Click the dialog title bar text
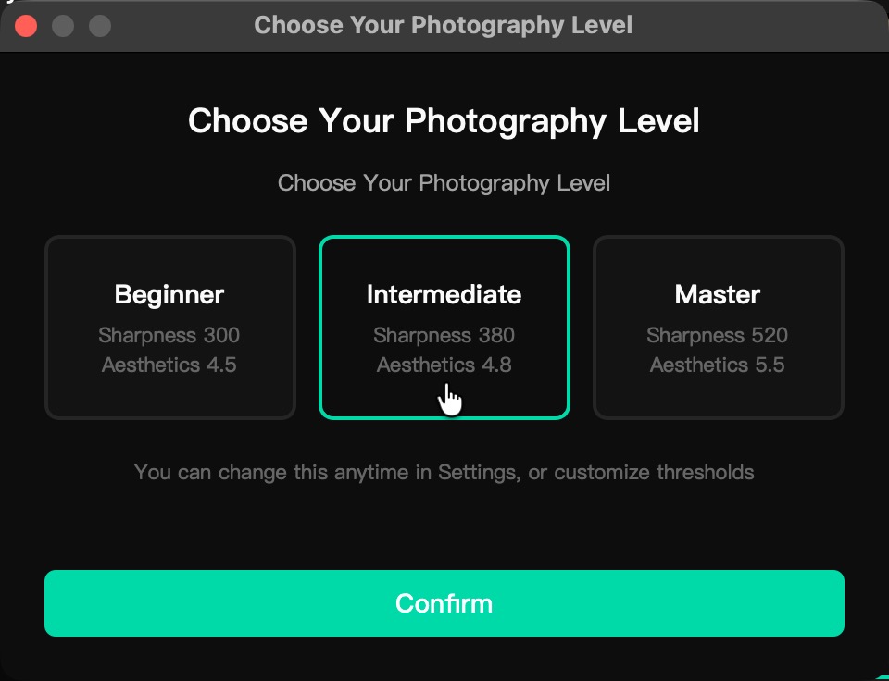Screen dimensions: 889x681 pos(444,25)
